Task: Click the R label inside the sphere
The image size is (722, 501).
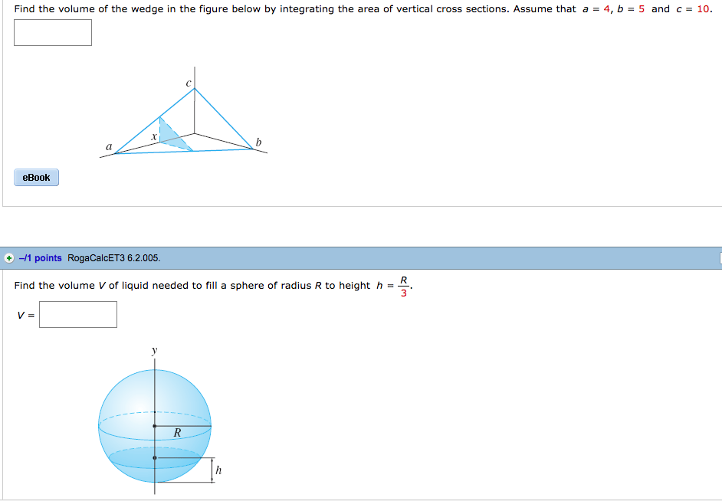Action: pos(177,433)
